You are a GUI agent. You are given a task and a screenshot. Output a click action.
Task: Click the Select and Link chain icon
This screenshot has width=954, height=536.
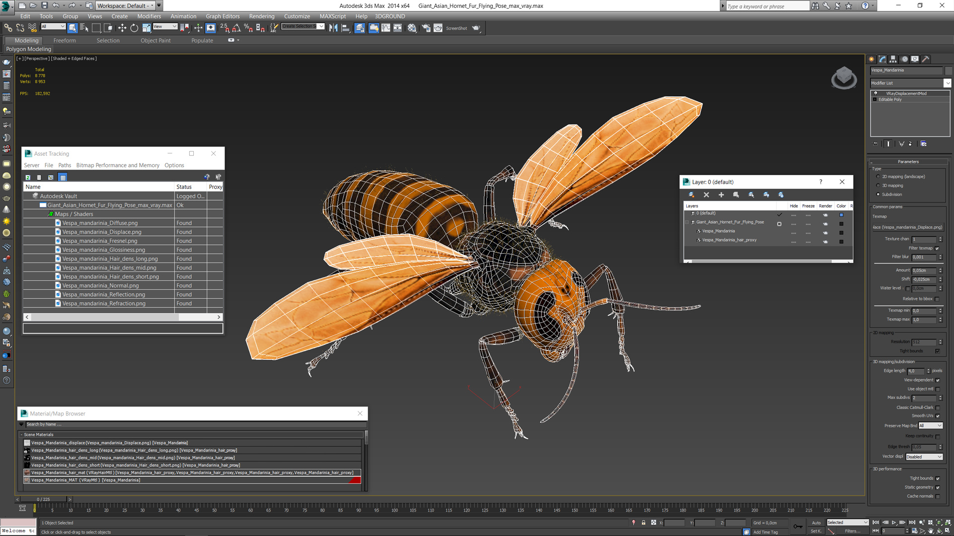[x=8, y=28]
